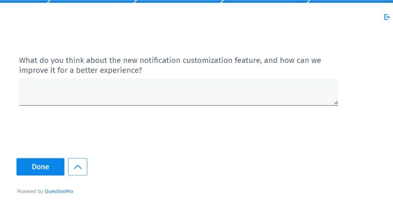Screen dimensions: 393x208
Task: Click the textarea resize handle corner
Action: pyautogui.click(x=336, y=103)
